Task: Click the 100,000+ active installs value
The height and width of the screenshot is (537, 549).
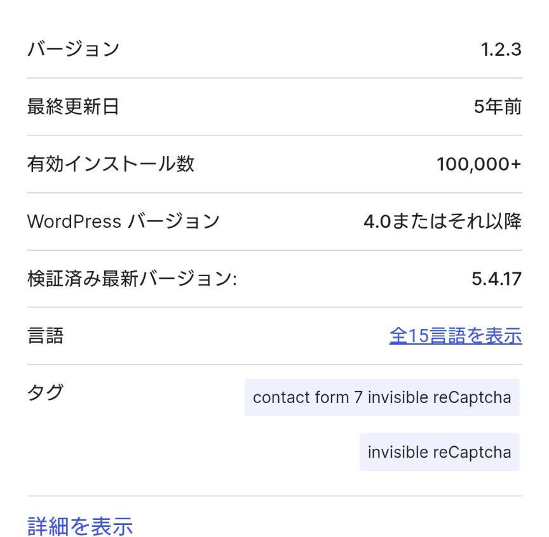Action: [479, 164]
